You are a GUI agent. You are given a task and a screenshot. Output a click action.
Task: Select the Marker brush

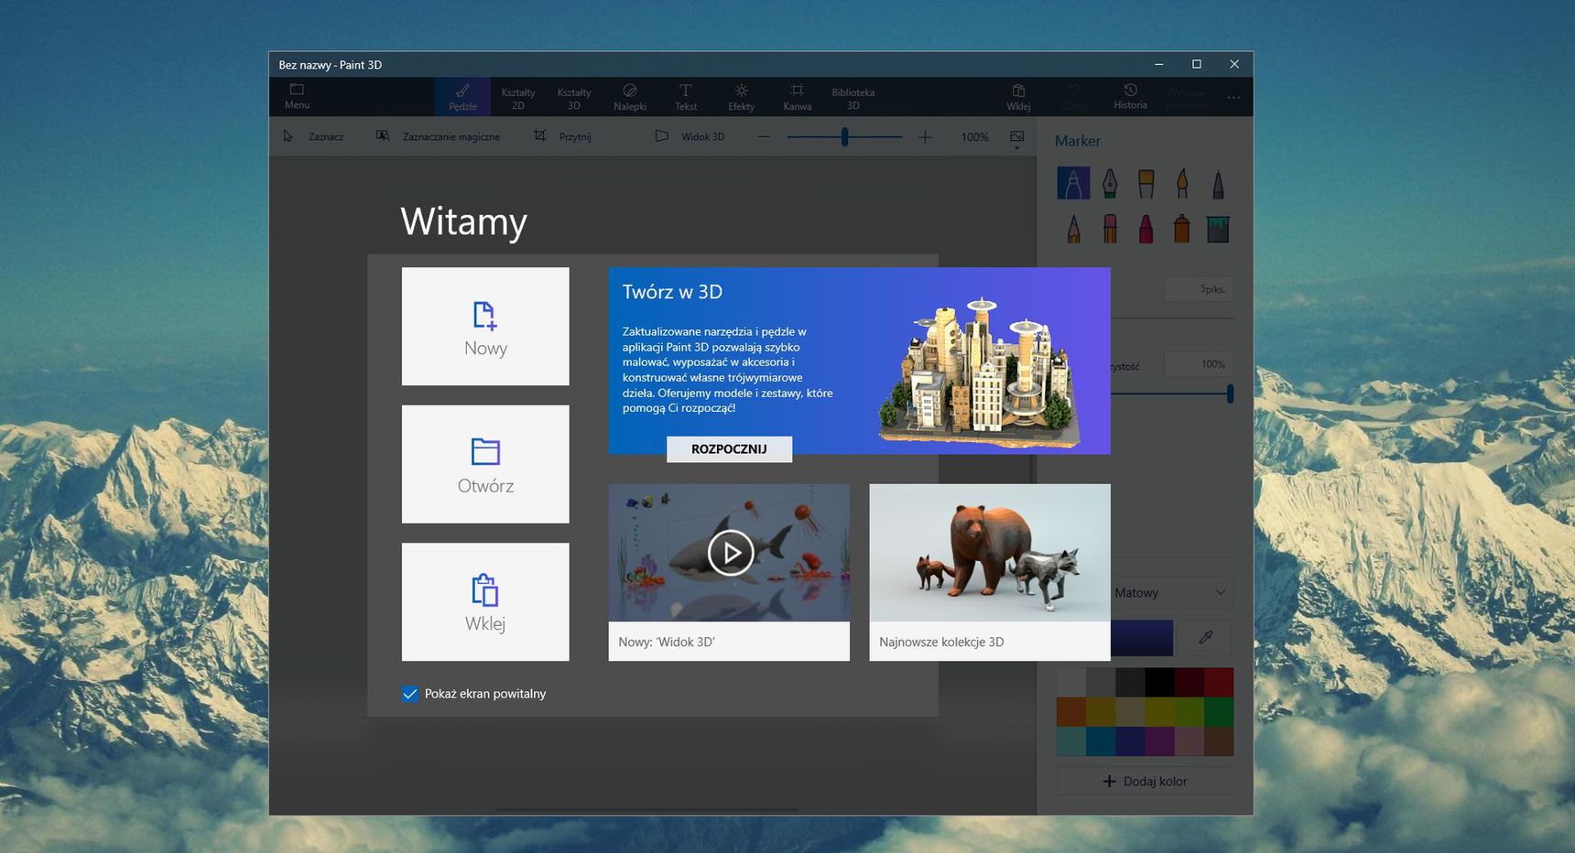1073,183
